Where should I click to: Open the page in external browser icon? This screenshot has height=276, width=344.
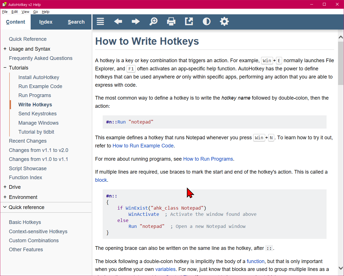pyautogui.click(x=189, y=21)
